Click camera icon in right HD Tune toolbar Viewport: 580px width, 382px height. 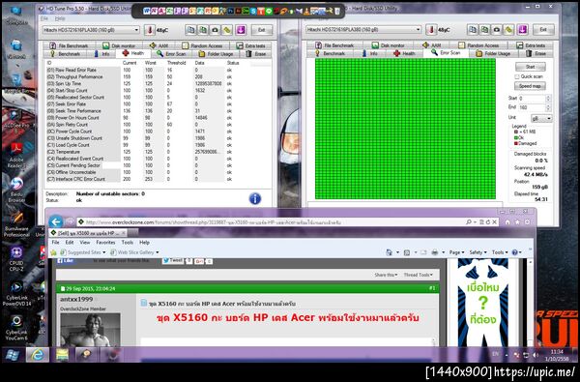point(497,29)
